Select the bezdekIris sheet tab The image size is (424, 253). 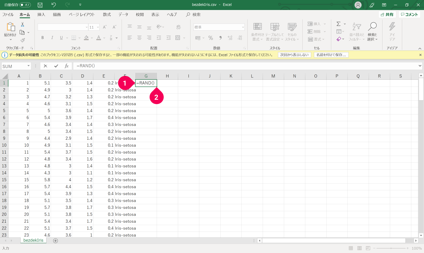pyautogui.click(x=33, y=240)
